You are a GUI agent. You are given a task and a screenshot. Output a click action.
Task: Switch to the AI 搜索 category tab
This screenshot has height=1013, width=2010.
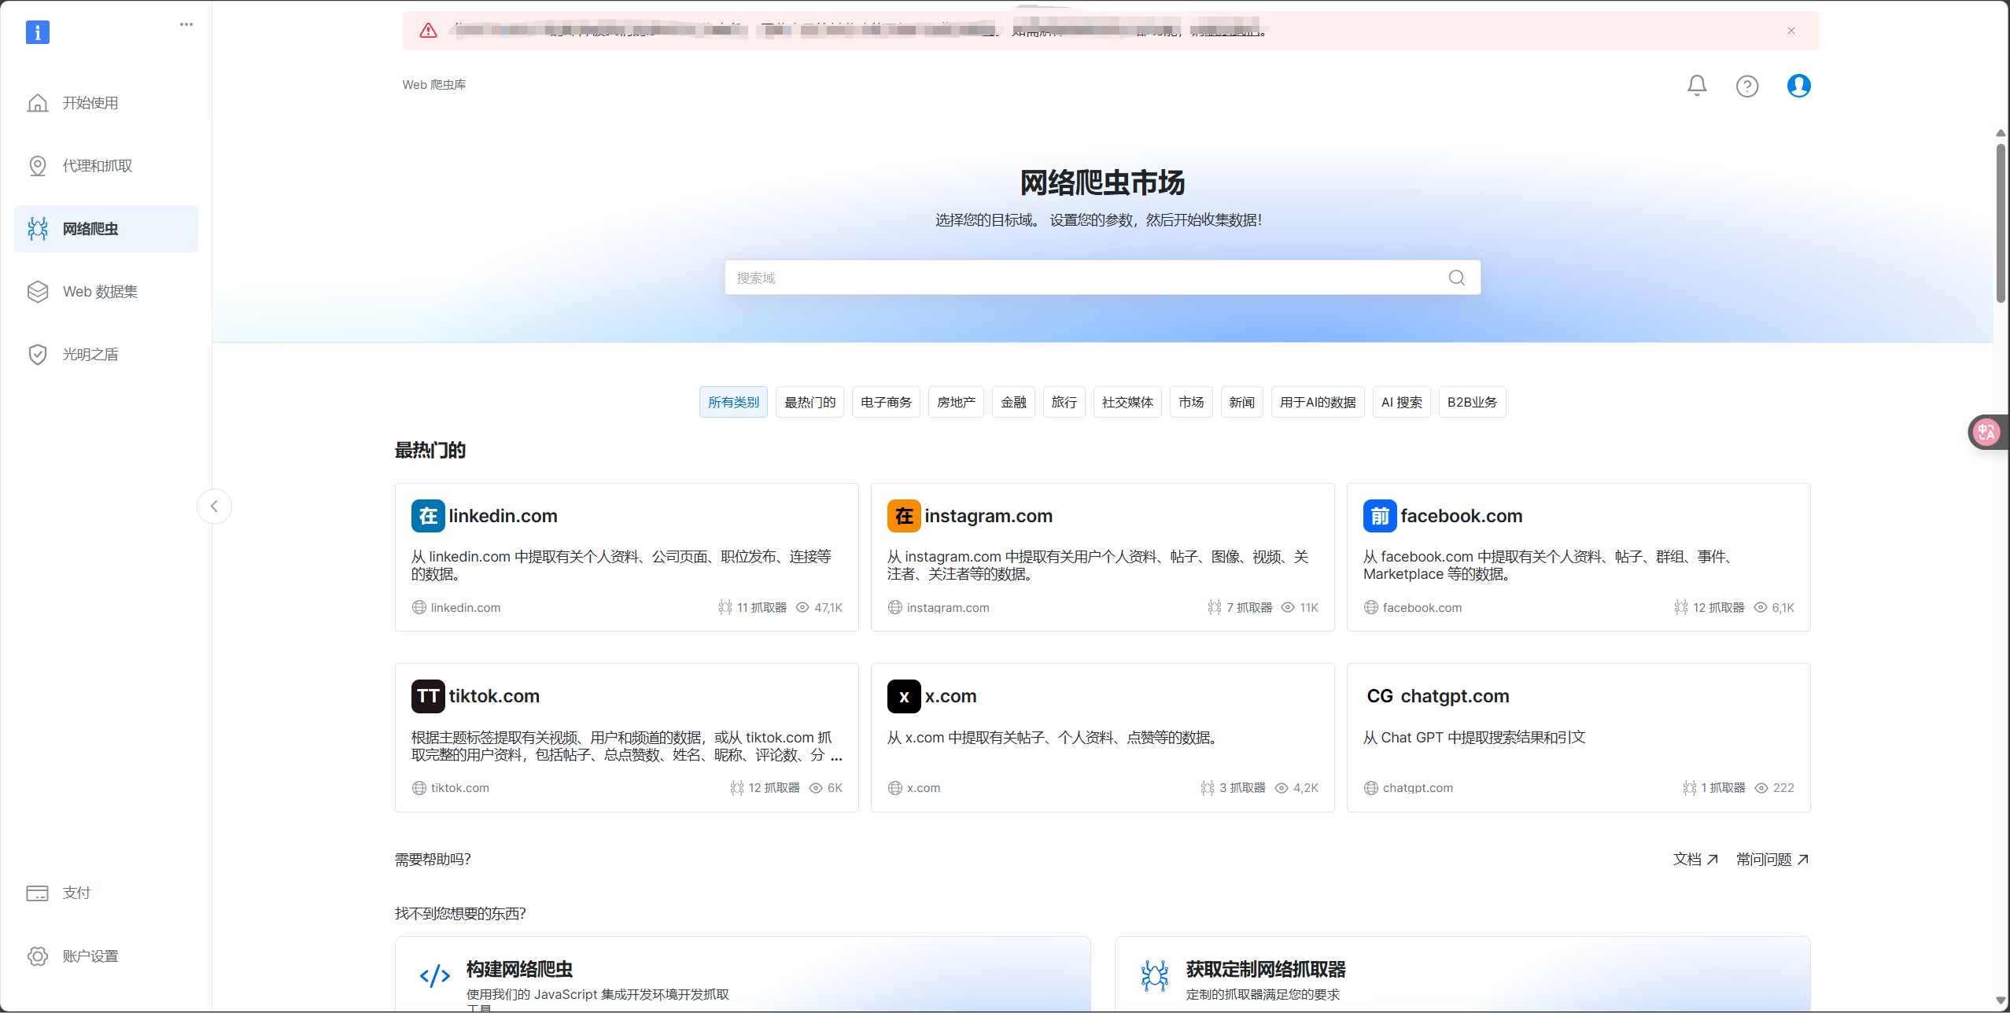coord(1400,402)
